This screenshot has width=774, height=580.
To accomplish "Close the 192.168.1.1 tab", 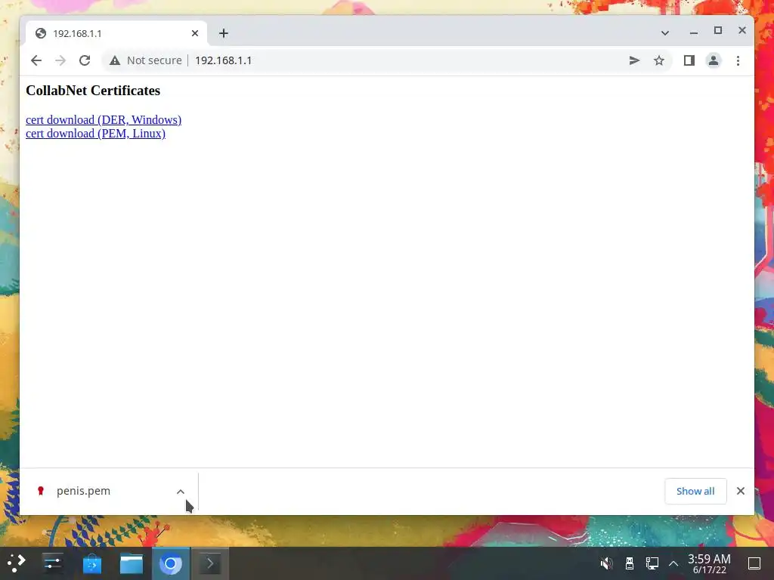I will pos(195,33).
